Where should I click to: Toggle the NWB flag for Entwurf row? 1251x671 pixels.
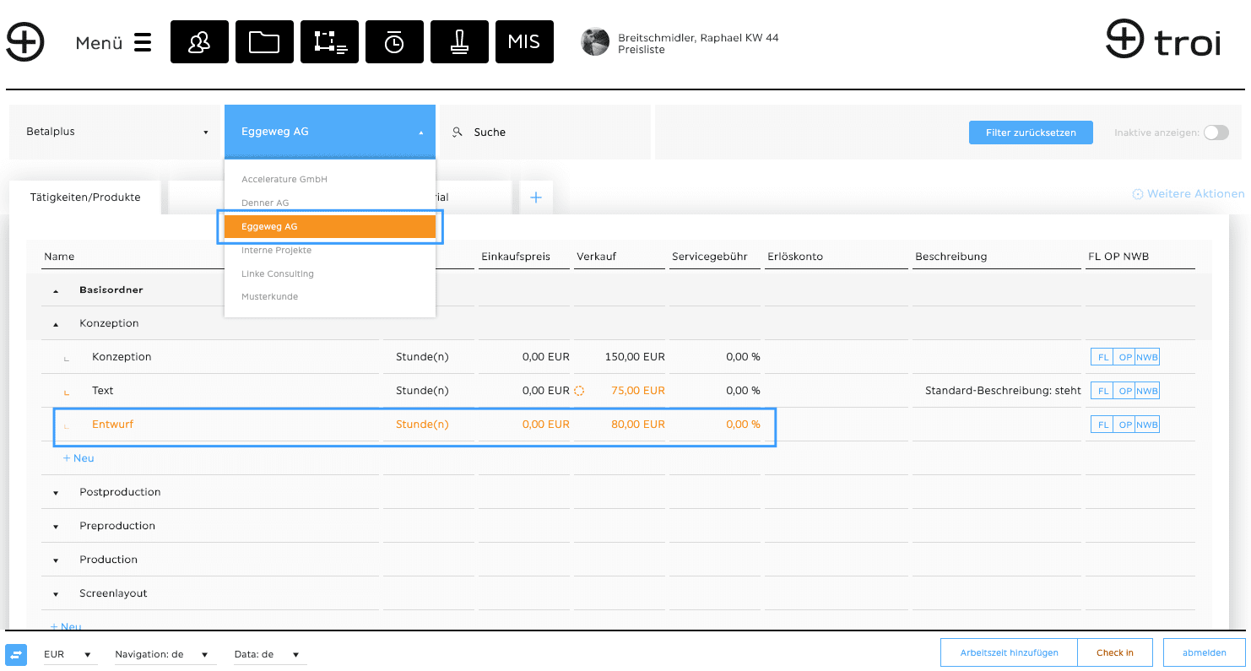(1147, 425)
